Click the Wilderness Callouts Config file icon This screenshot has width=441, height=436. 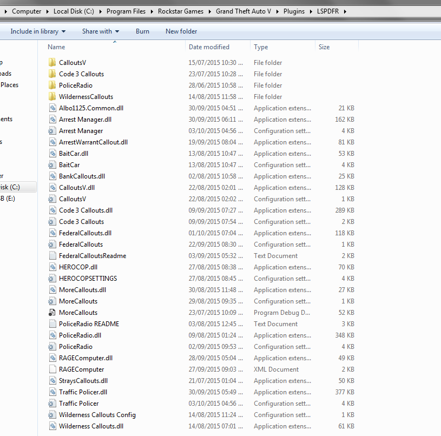tap(52, 415)
